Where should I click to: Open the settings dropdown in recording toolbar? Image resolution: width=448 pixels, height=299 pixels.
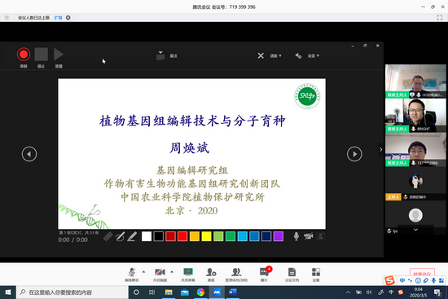click(314, 55)
